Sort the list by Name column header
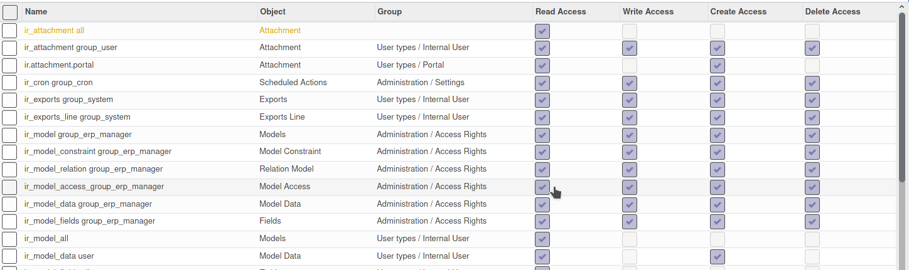The height and width of the screenshot is (270, 909). pos(36,11)
